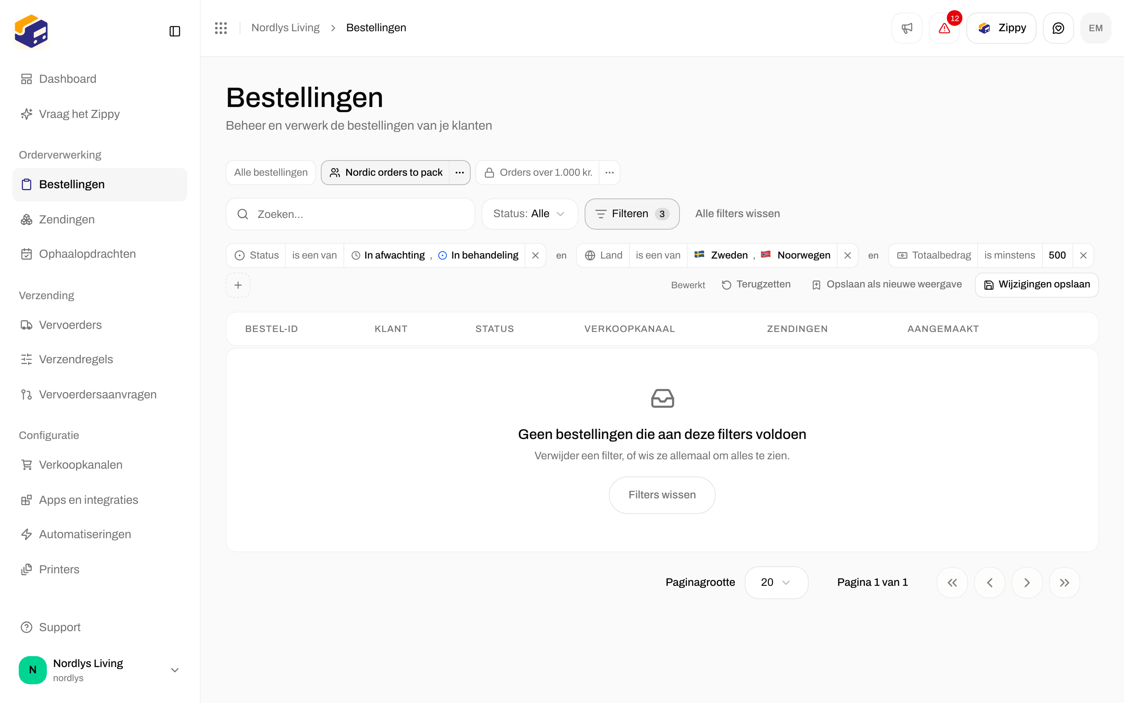Sort by AANGEMAAKT column header
This screenshot has width=1124, height=703.
(x=943, y=329)
